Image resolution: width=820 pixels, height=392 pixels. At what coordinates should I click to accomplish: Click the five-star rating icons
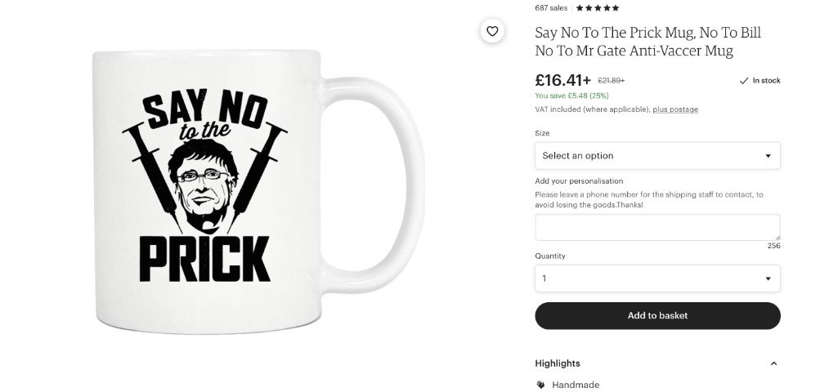pyautogui.click(x=598, y=8)
